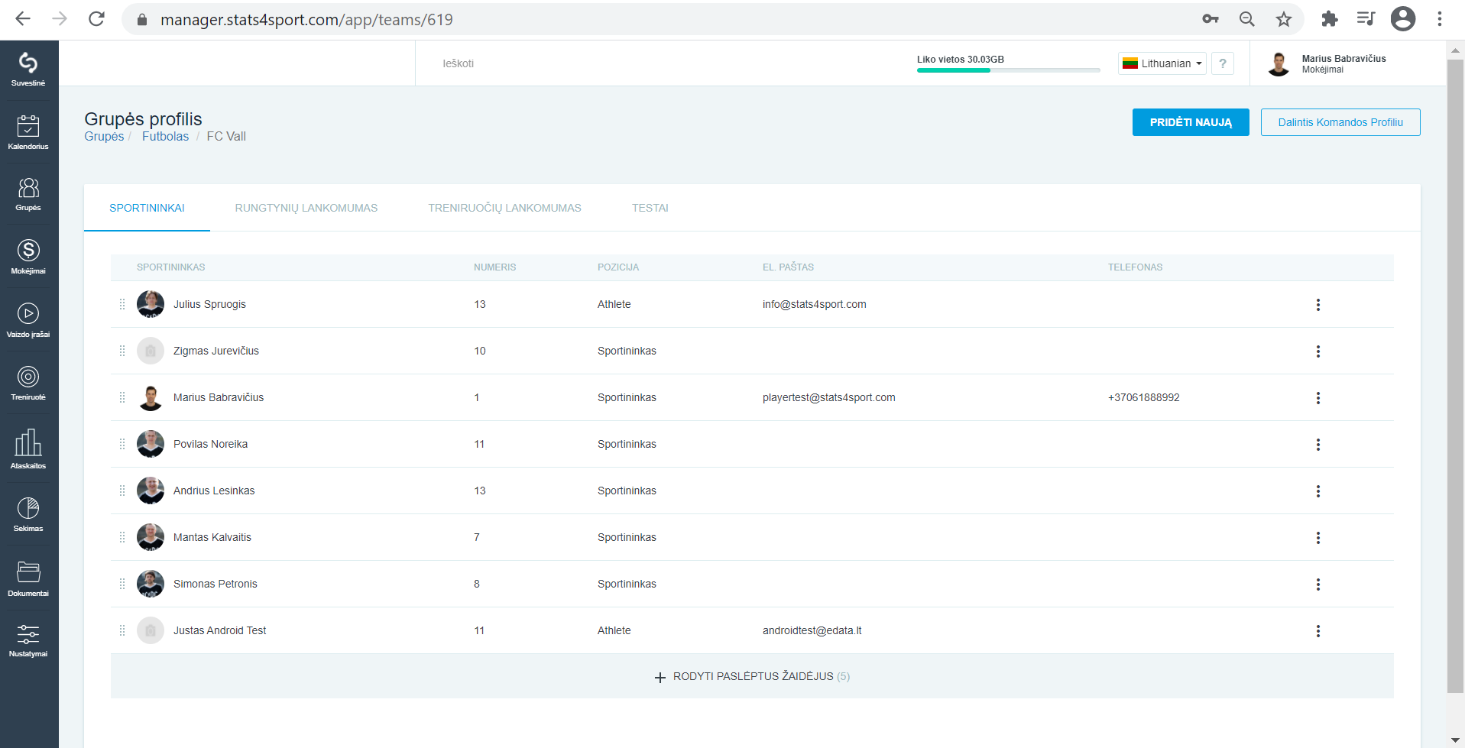Bookmark this page with star icon
Screen dimensions: 1465x748
tap(1284, 19)
